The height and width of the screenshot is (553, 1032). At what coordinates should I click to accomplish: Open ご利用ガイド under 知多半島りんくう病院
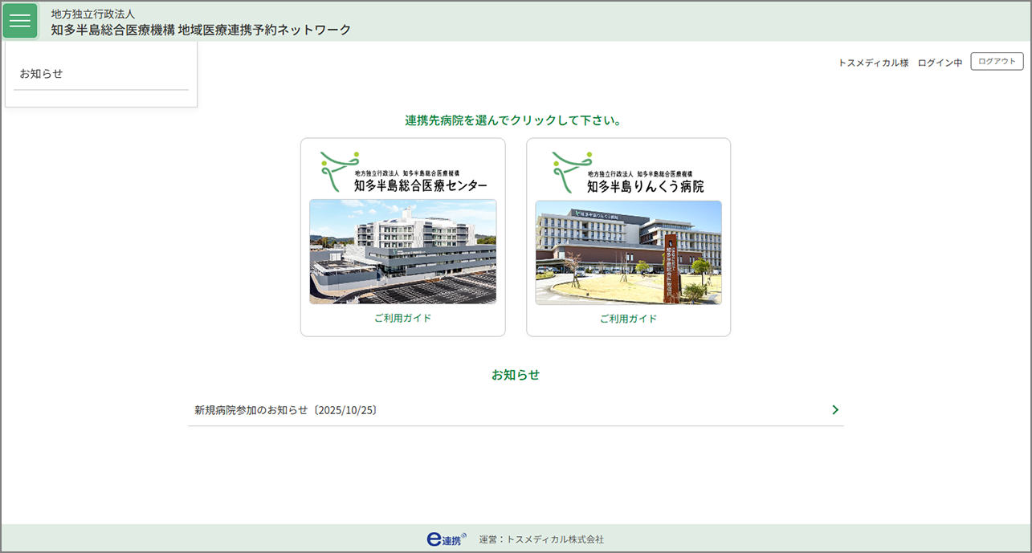point(628,319)
